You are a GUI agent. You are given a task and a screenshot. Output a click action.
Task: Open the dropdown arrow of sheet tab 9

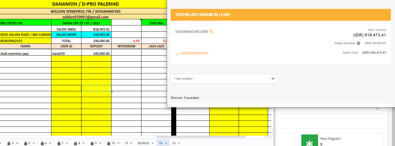pyautogui.click(x=100, y=143)
